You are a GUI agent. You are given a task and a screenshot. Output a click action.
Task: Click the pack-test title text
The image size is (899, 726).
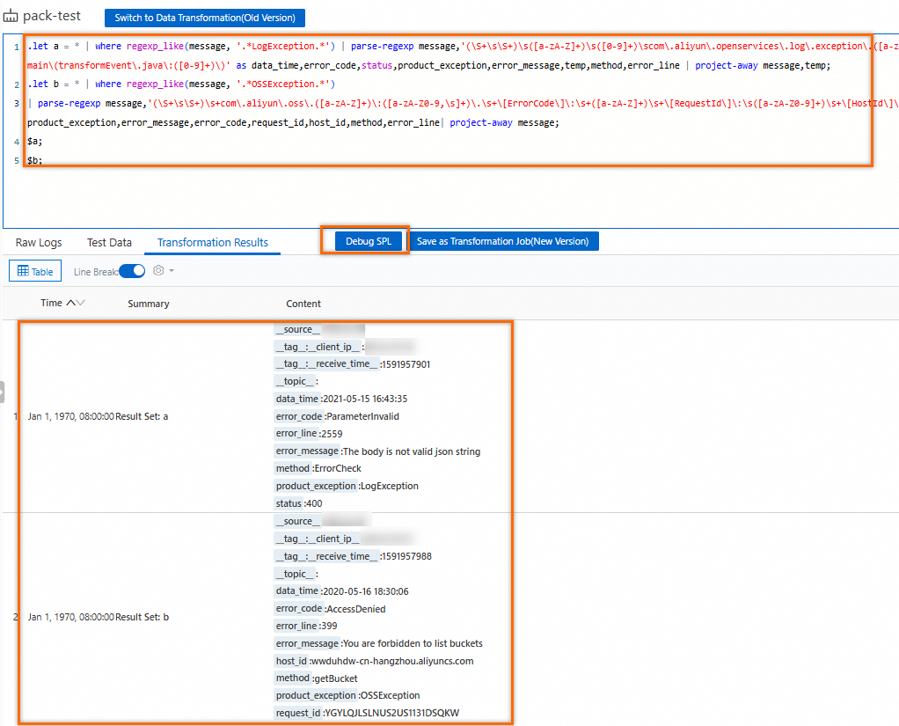tap(52, 16)
